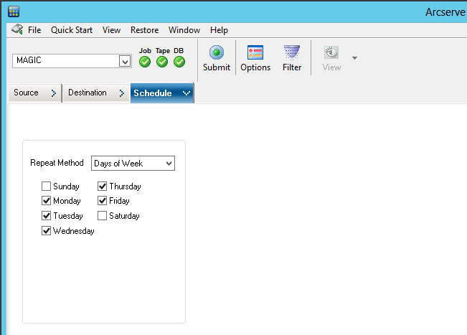Viewport: 467px width, 335px height.
Task: Open the Quick Start menu
Action: click(72, 30)
